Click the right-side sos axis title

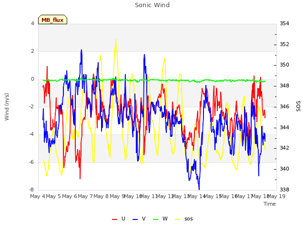coord(298,106)
